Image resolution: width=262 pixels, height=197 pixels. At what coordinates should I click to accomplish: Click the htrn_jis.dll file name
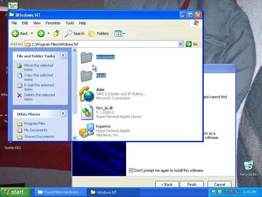pyautogui.click(x=104, y=108)
